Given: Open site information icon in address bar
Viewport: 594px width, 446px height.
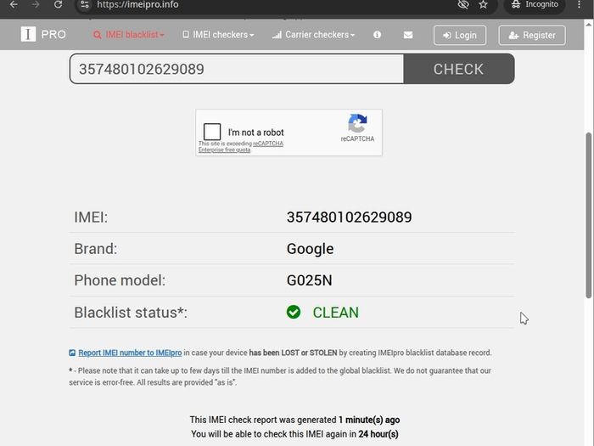Looking at the screenshot, I should click(x=85, y=4).
